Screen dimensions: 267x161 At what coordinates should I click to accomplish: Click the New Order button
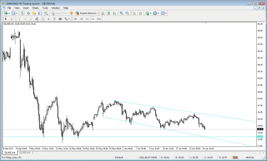60,13
